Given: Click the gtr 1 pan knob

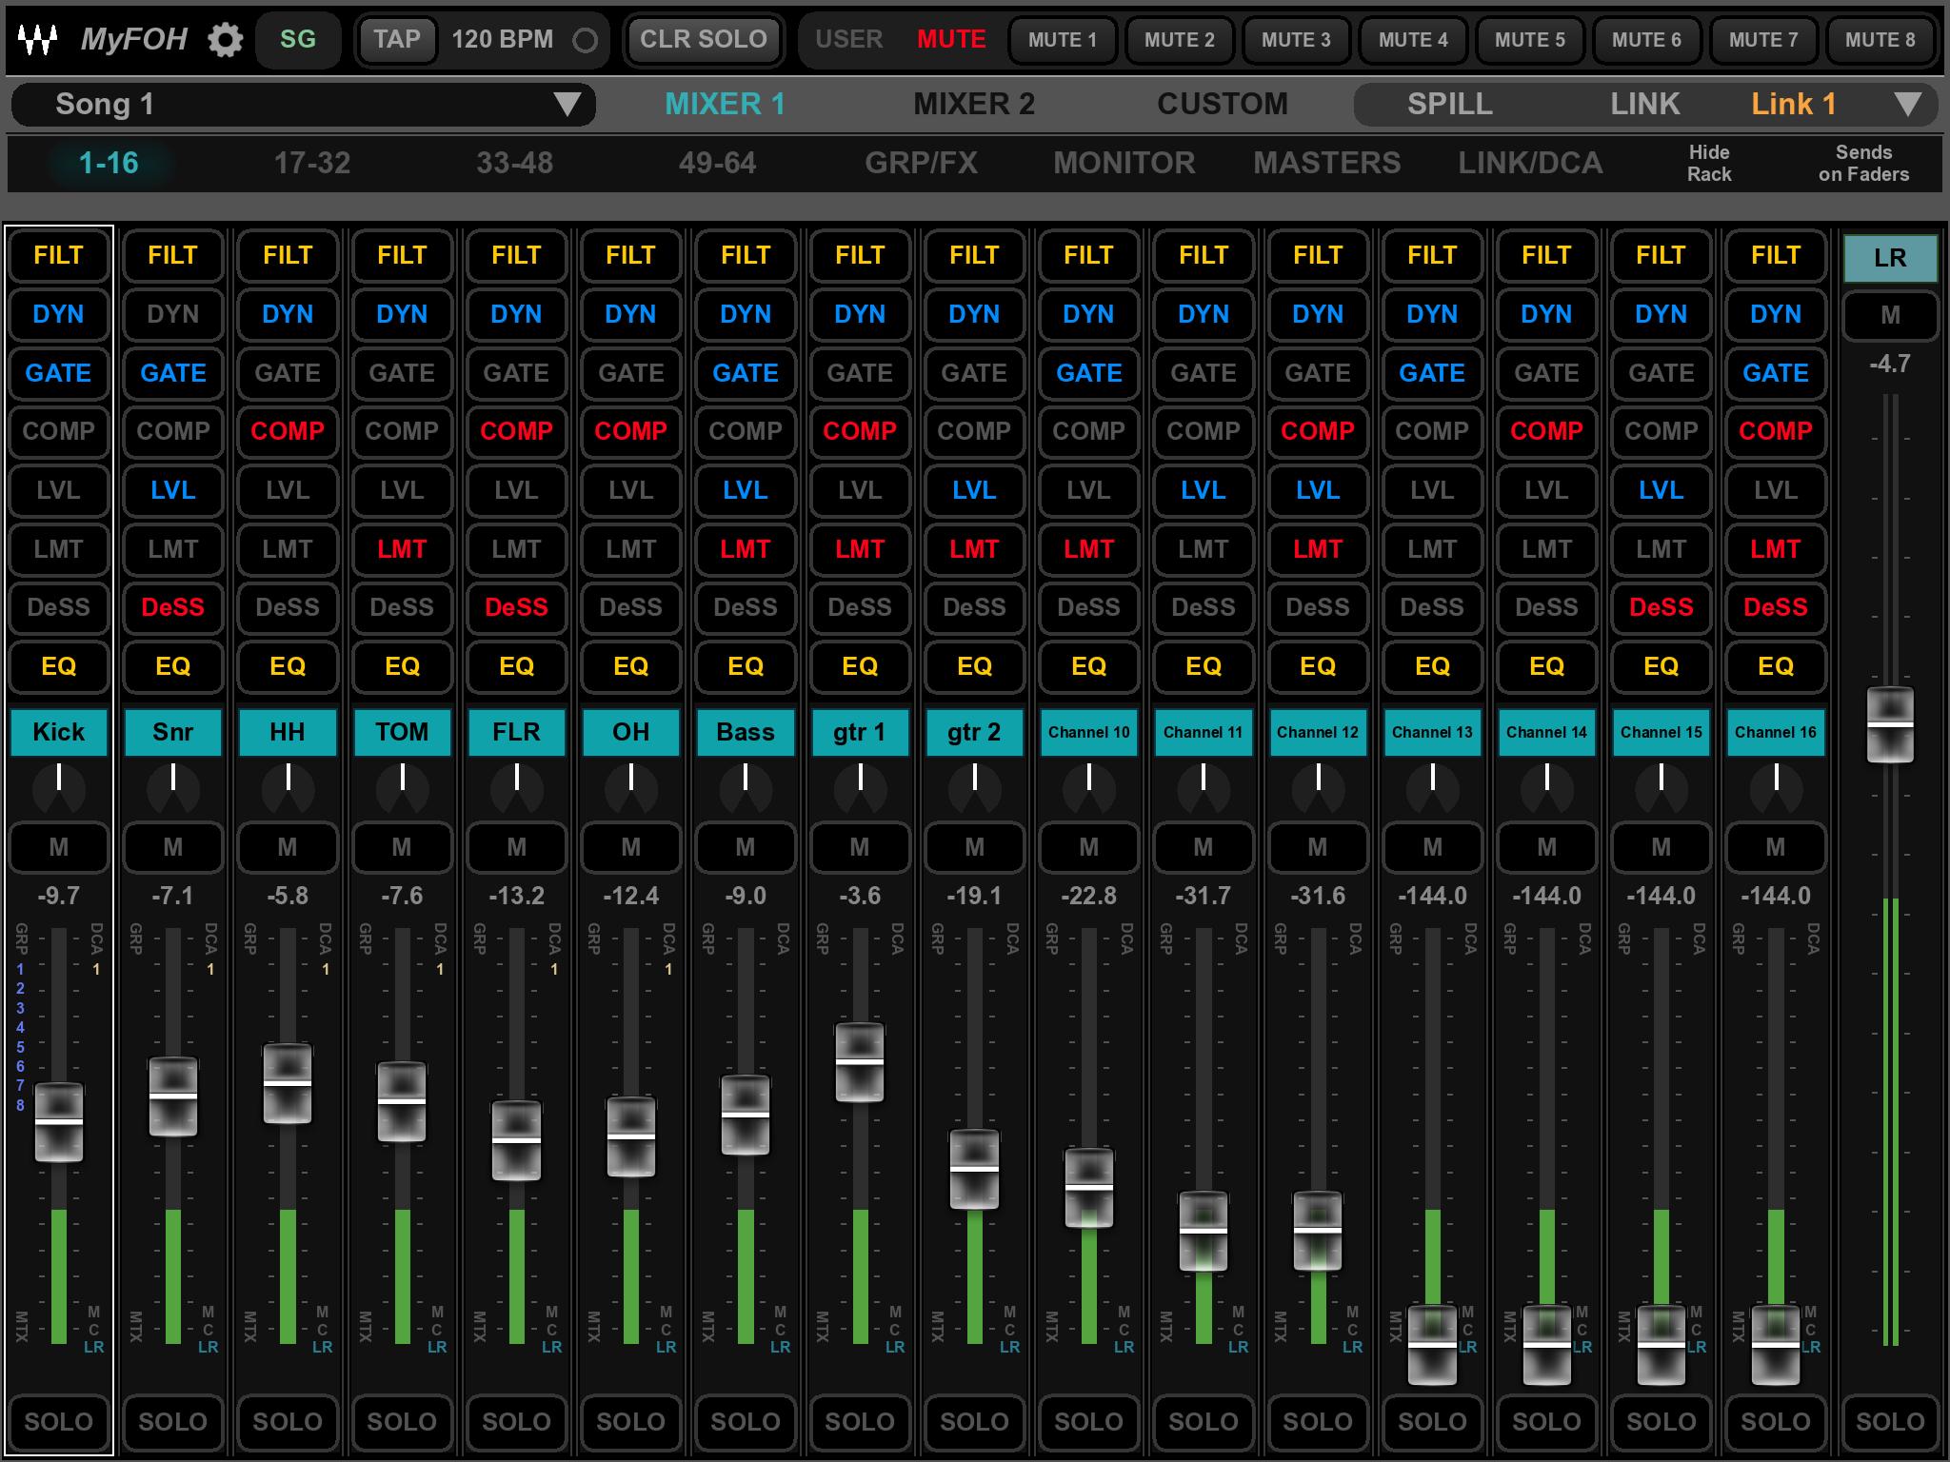Looking at the screenshot, I should point(860,786).
